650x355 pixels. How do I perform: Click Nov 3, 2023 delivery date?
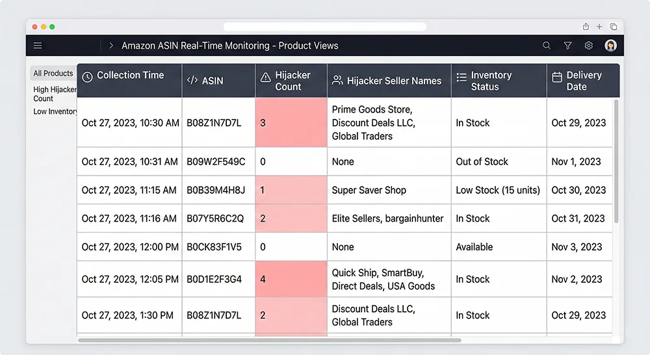tap(580, 247)
